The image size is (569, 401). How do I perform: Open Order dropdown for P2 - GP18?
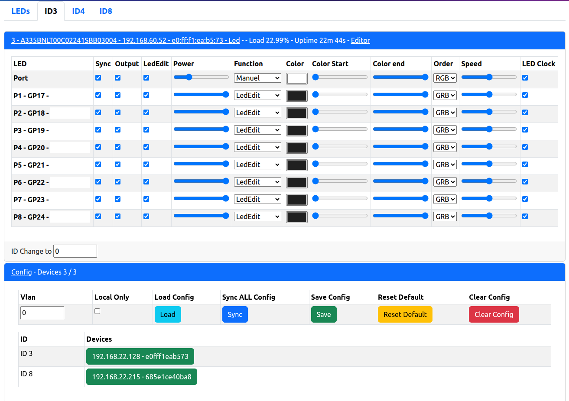point(445,113)
